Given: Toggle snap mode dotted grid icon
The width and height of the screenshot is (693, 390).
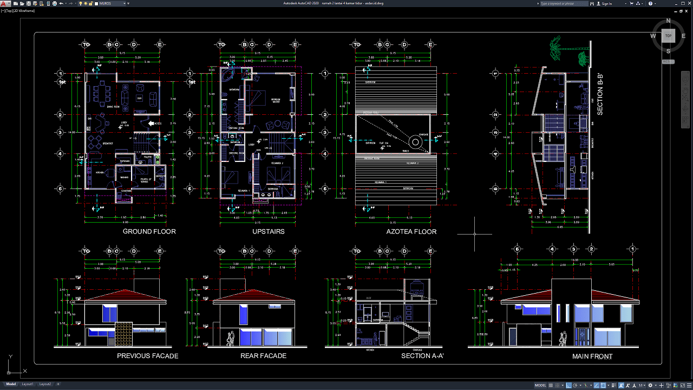Looking at the screenshot, I should pyautogui.click(x=557, y=385).
